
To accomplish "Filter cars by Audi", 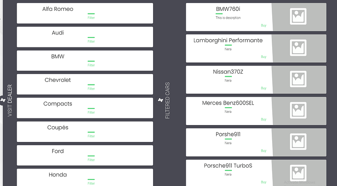I will [x=91, y=41].
